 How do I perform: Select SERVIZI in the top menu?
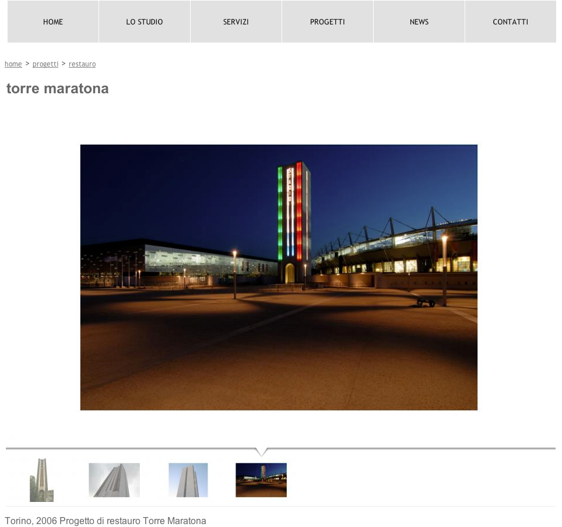(236, 22)
